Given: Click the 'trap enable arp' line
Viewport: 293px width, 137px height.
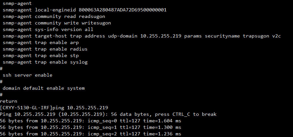Looking at the screenshot, I should click(41, 42).
